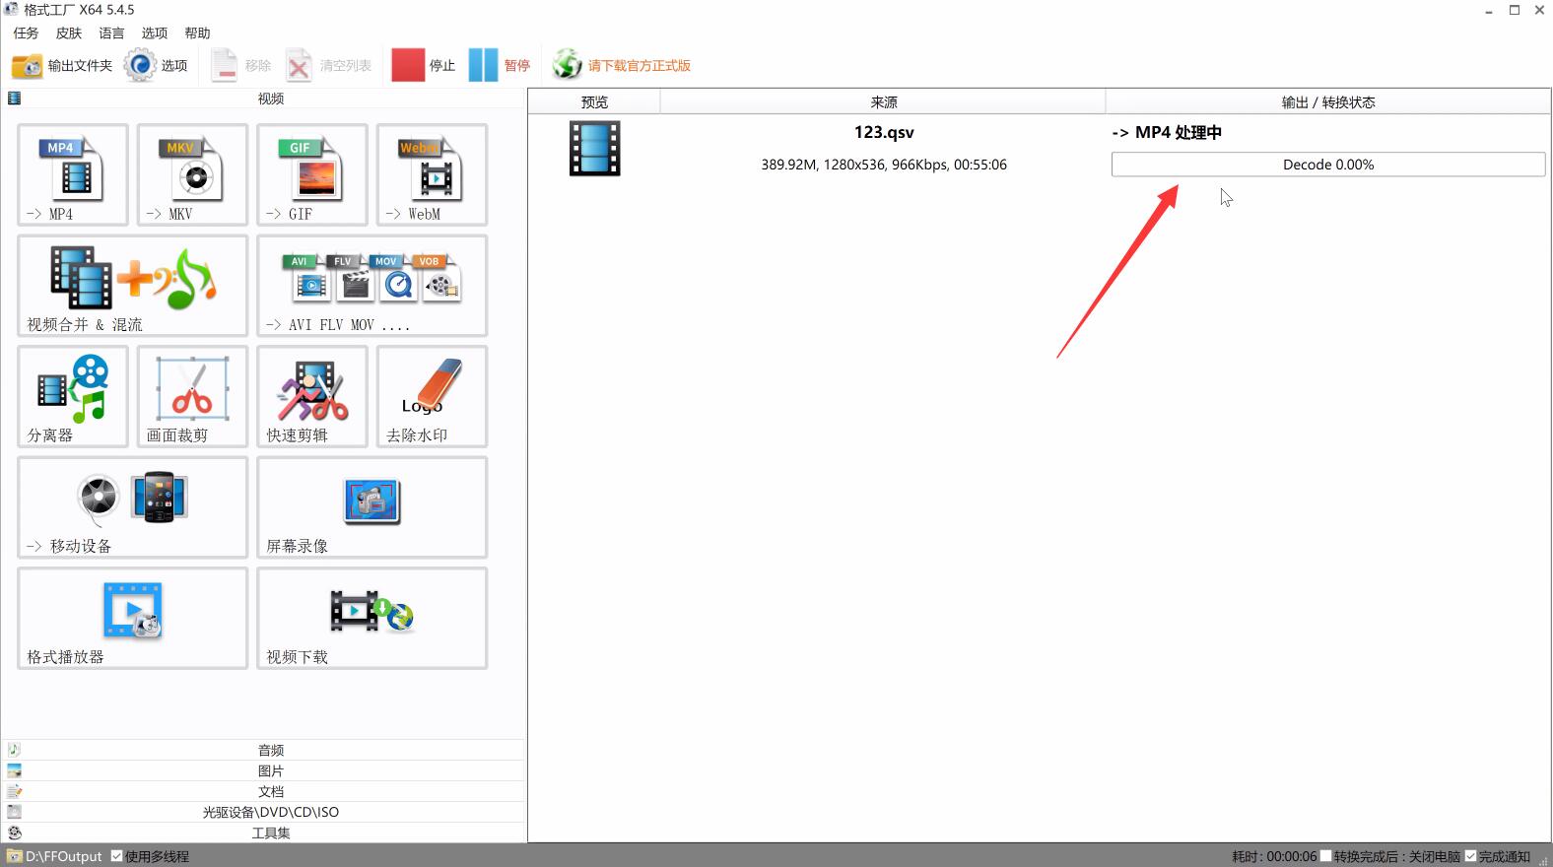Expand the 文档 category
Viewport: 1553px width, 867px height.
tap(263, 791)
